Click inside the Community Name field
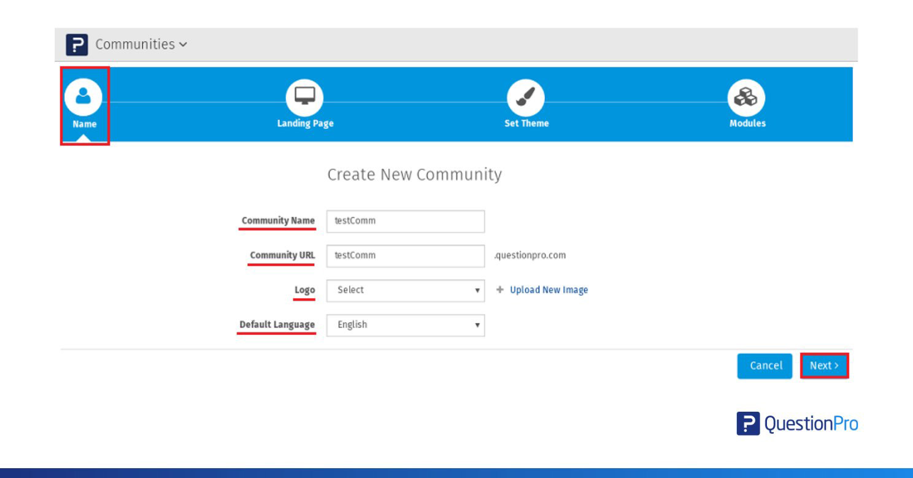Image resolution: width=913 pixels, height=478 pixels. [405, 220]
